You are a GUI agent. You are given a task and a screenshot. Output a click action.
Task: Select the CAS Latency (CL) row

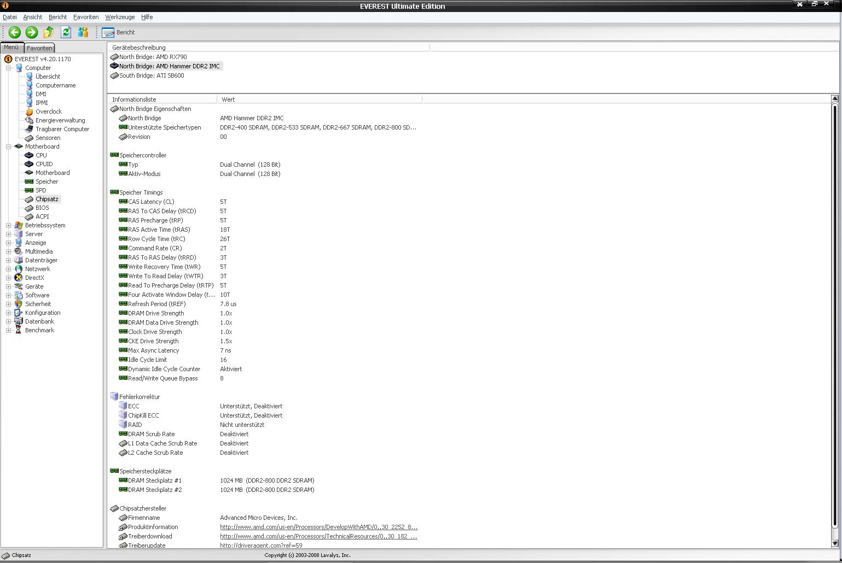(x=265, y=202)
